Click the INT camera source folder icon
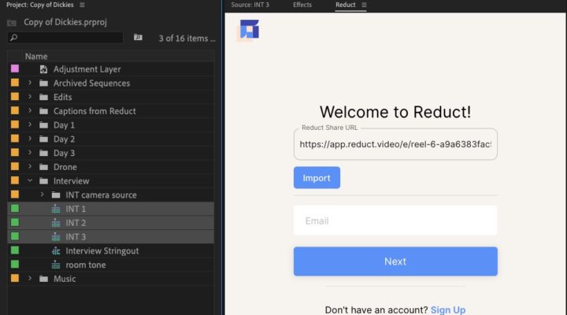Viewport: 567px width, 315px height. 56,195
